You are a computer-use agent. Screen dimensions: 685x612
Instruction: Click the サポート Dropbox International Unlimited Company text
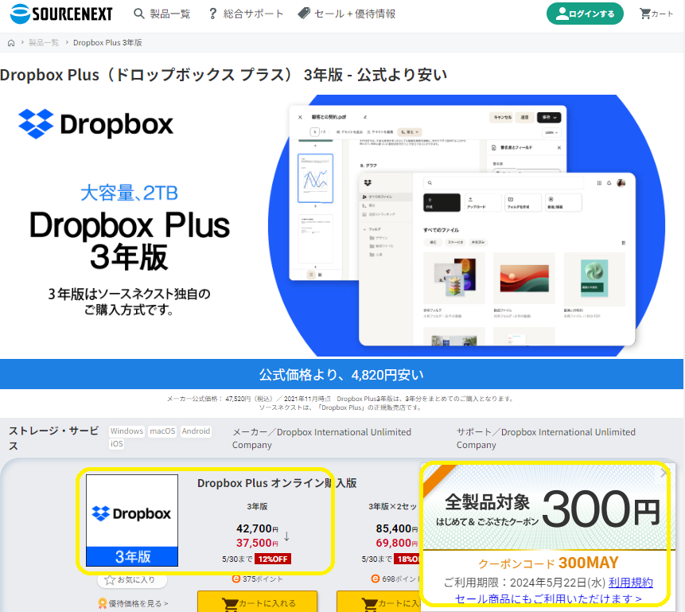point(546,439)
